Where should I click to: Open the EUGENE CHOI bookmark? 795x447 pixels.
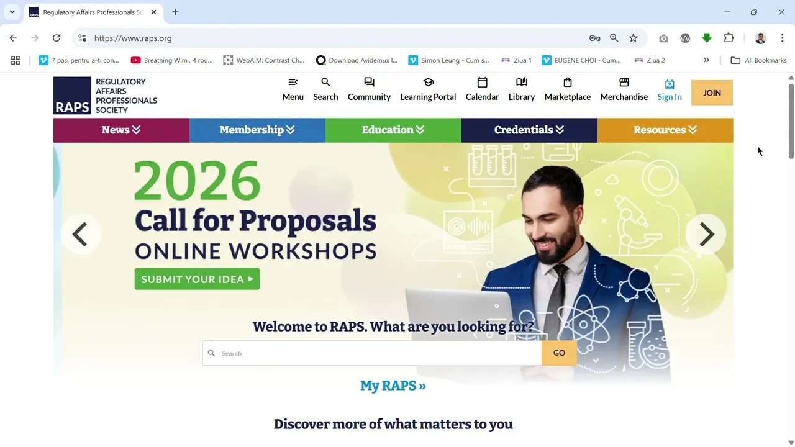coord(581,60)
